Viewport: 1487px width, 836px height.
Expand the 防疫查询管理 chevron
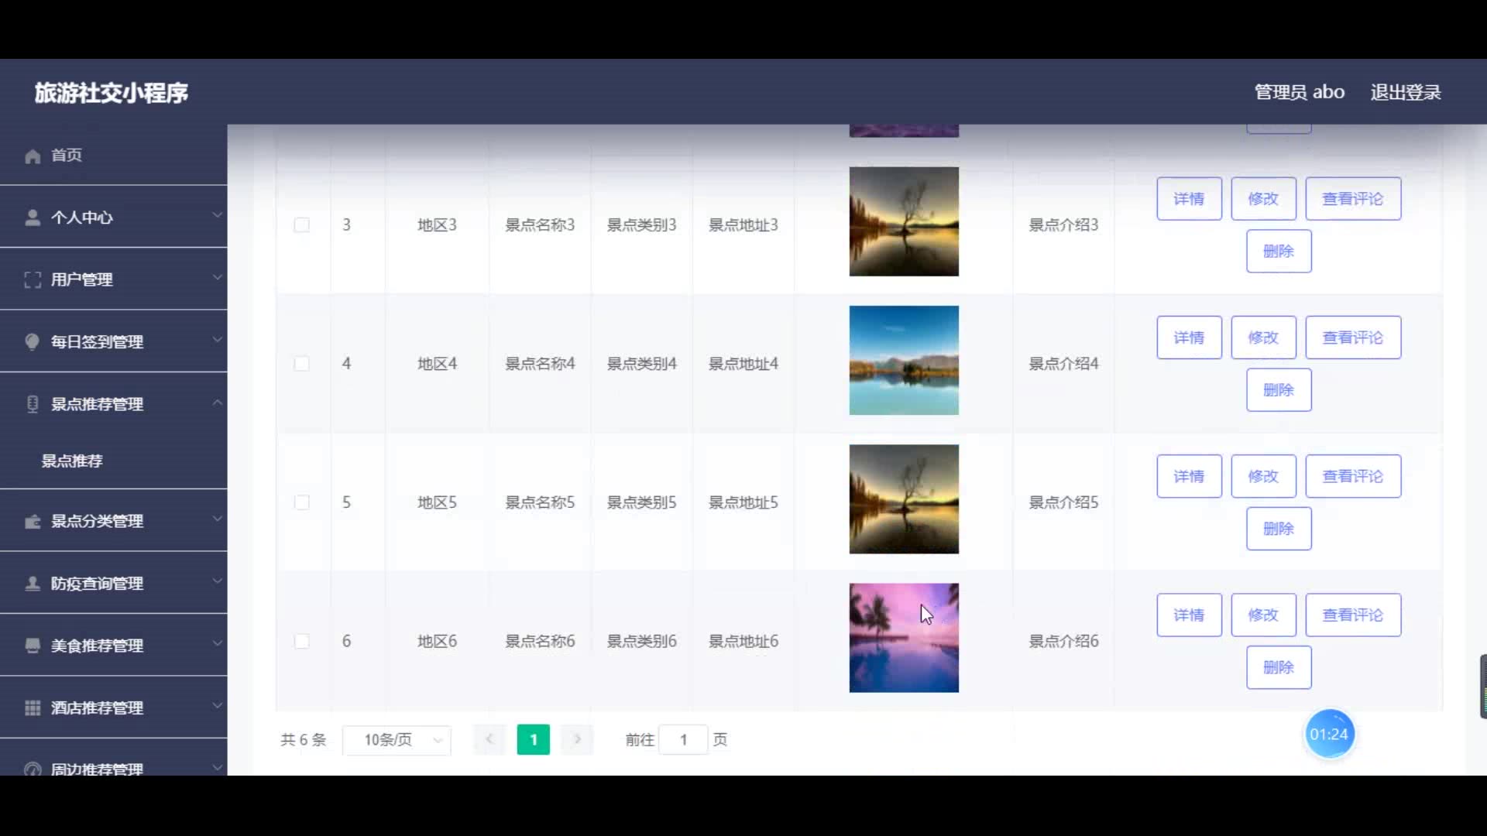coord(218,581)
